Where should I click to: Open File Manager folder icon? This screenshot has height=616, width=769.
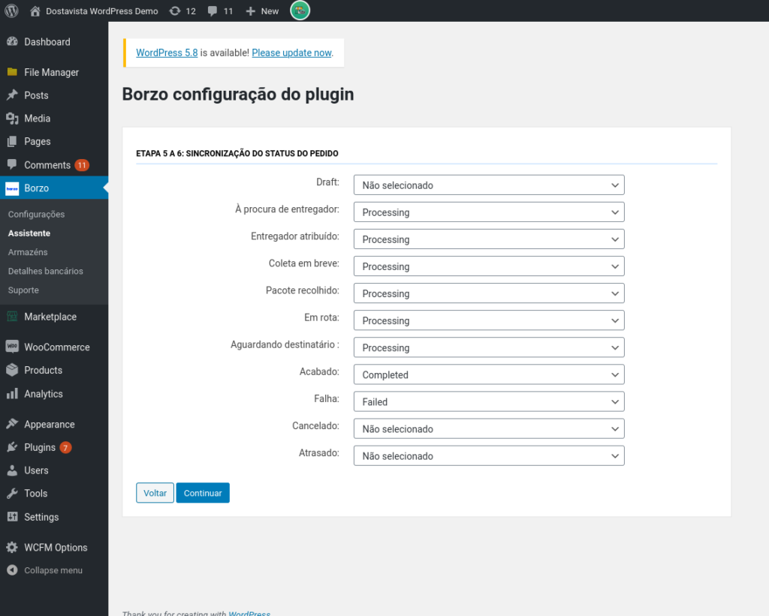(12, 72)
